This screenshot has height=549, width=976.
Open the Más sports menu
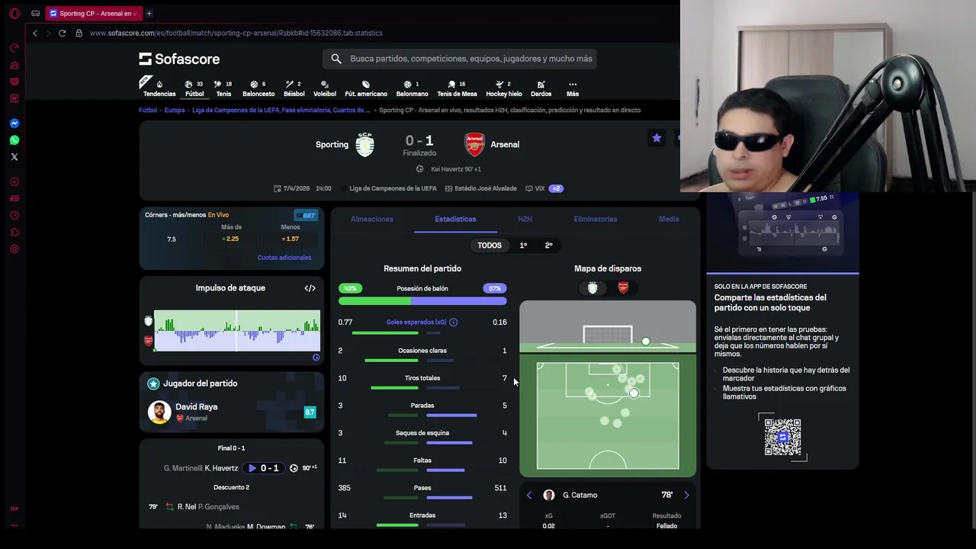(573, 88)
